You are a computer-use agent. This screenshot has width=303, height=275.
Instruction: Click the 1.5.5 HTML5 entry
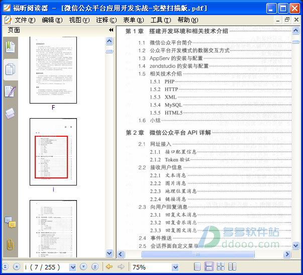click(166, 113)
